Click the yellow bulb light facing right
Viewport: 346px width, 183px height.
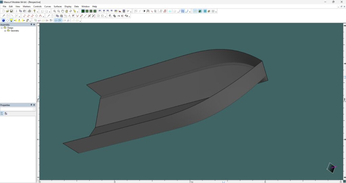(23, 20)
